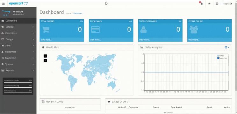The image size is (237, 114).
Task: Click the user icon in Total Customers
Action: tap(143, 29)
